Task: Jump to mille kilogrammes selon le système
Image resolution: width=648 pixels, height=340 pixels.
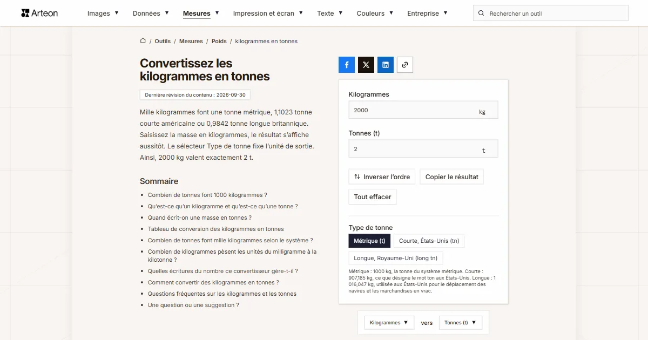Action: [x=231, y=241]
